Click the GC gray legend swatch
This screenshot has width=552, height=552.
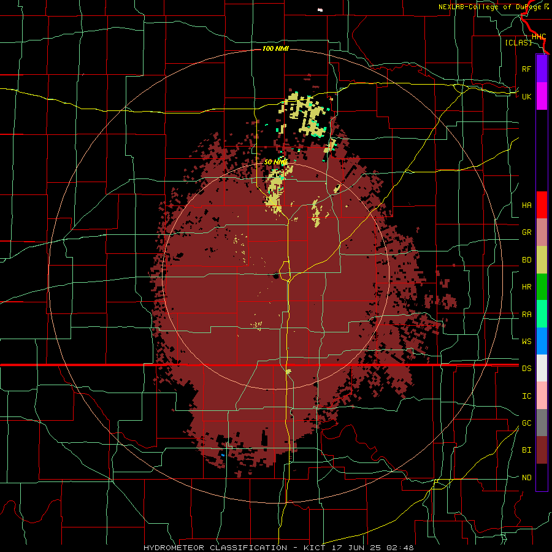[x=542, y=423]
